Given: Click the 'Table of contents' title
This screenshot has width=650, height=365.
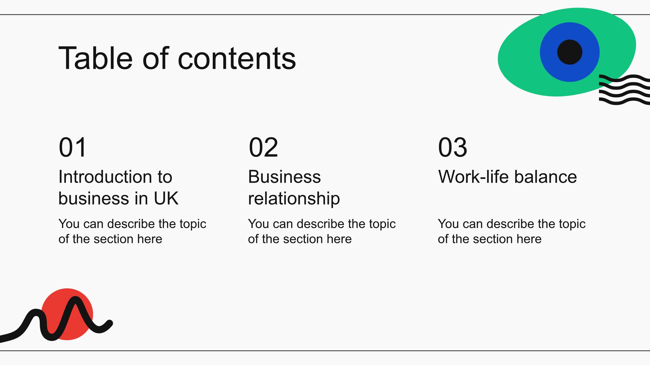Looking at the screenshot, I should coord(177,58).
